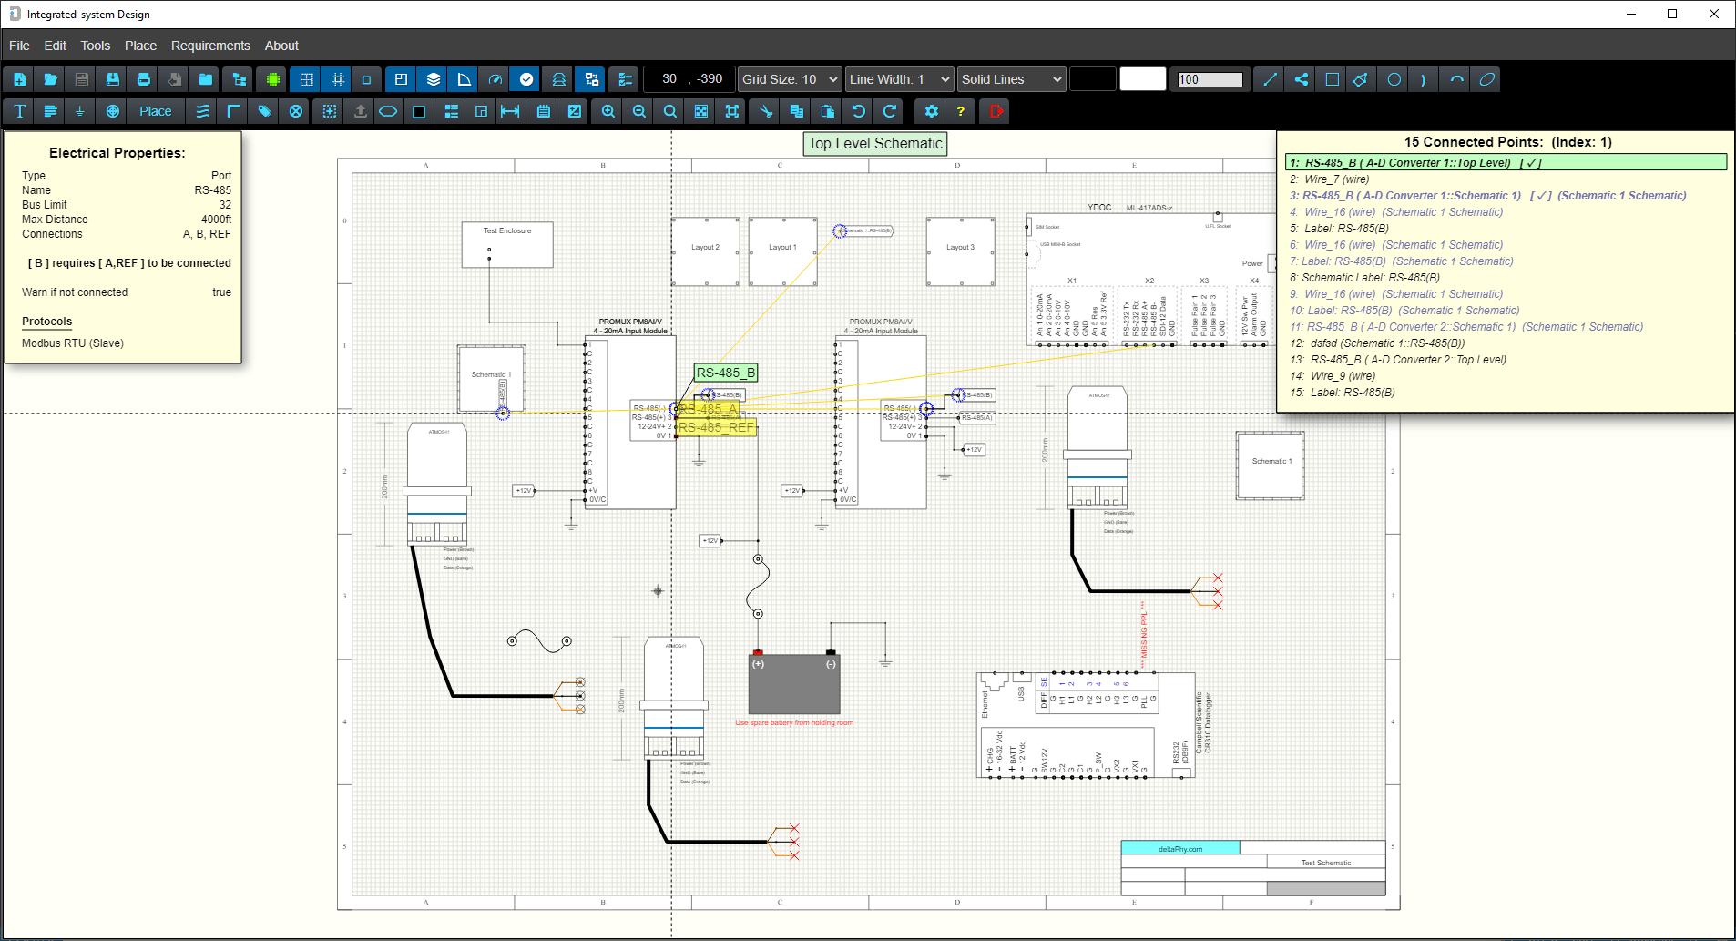Open a file using the folder-open icon
This screenshot has height=941, width=1736.
50,79
